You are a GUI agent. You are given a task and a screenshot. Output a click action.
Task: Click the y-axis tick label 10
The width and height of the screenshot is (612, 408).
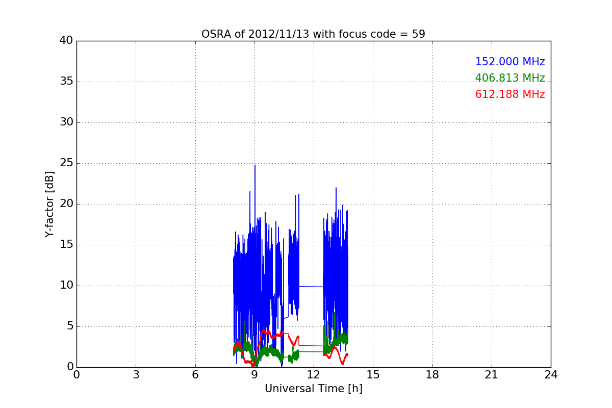click(x=66, y=286)
